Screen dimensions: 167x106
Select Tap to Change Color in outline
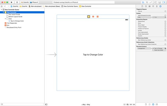point(17,21)
